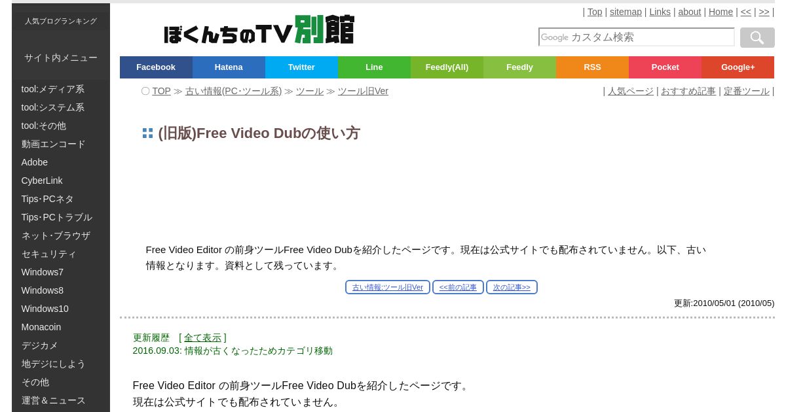Screen dimensions: 786x412
Task: Click the << previous navigation link
Action: click(x=746, y=12)
